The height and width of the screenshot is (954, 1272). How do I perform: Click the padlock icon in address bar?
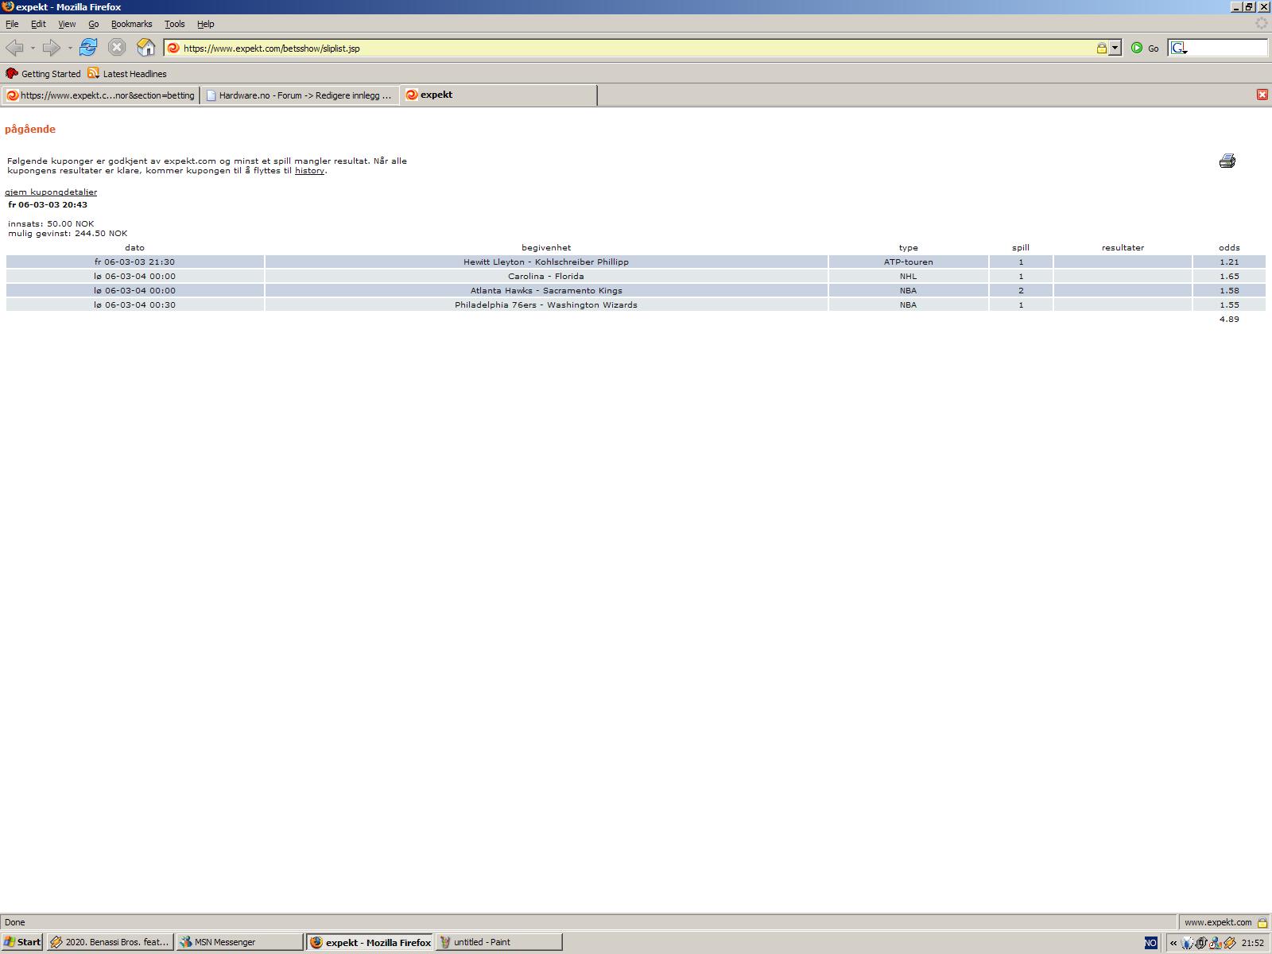pos(1101,48)
